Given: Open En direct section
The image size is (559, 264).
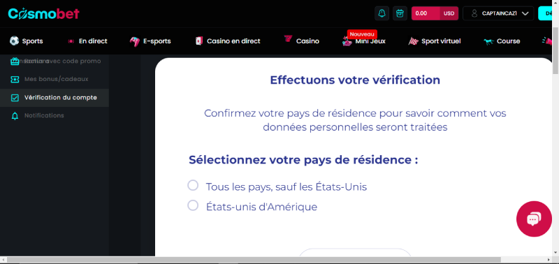Looking at the screenshot, I should 93,41.
